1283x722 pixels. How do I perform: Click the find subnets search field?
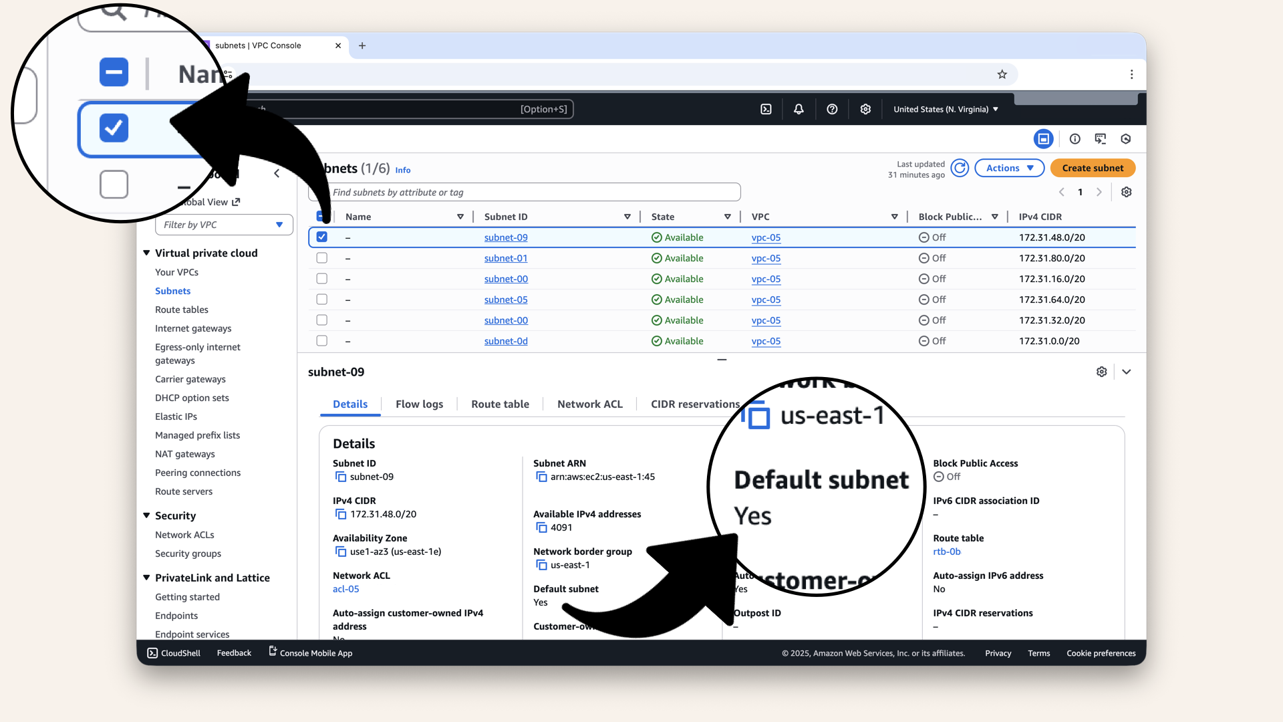pyautogui.click(x=528, y=192)
